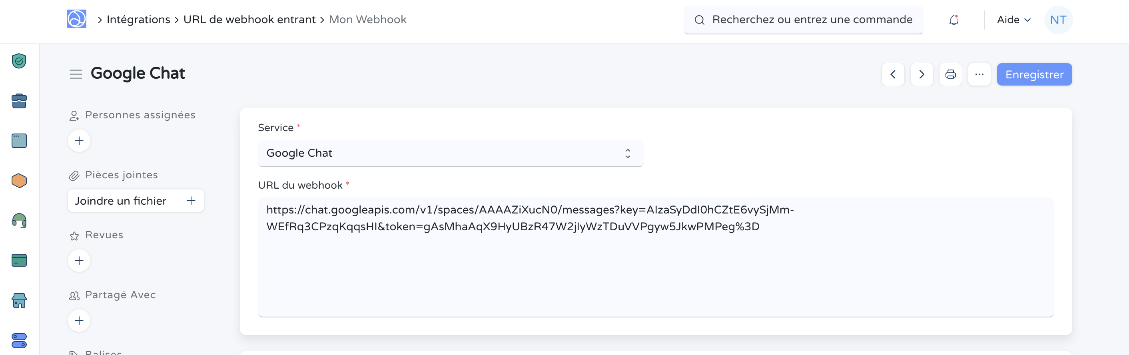Click the app logo in the navbar
1129x355 pixels.
click(x=77, y=19)
